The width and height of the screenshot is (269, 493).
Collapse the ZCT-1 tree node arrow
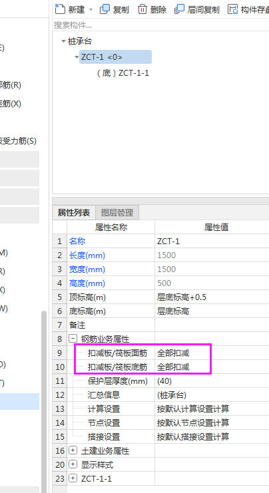click(x=77, y=57)
